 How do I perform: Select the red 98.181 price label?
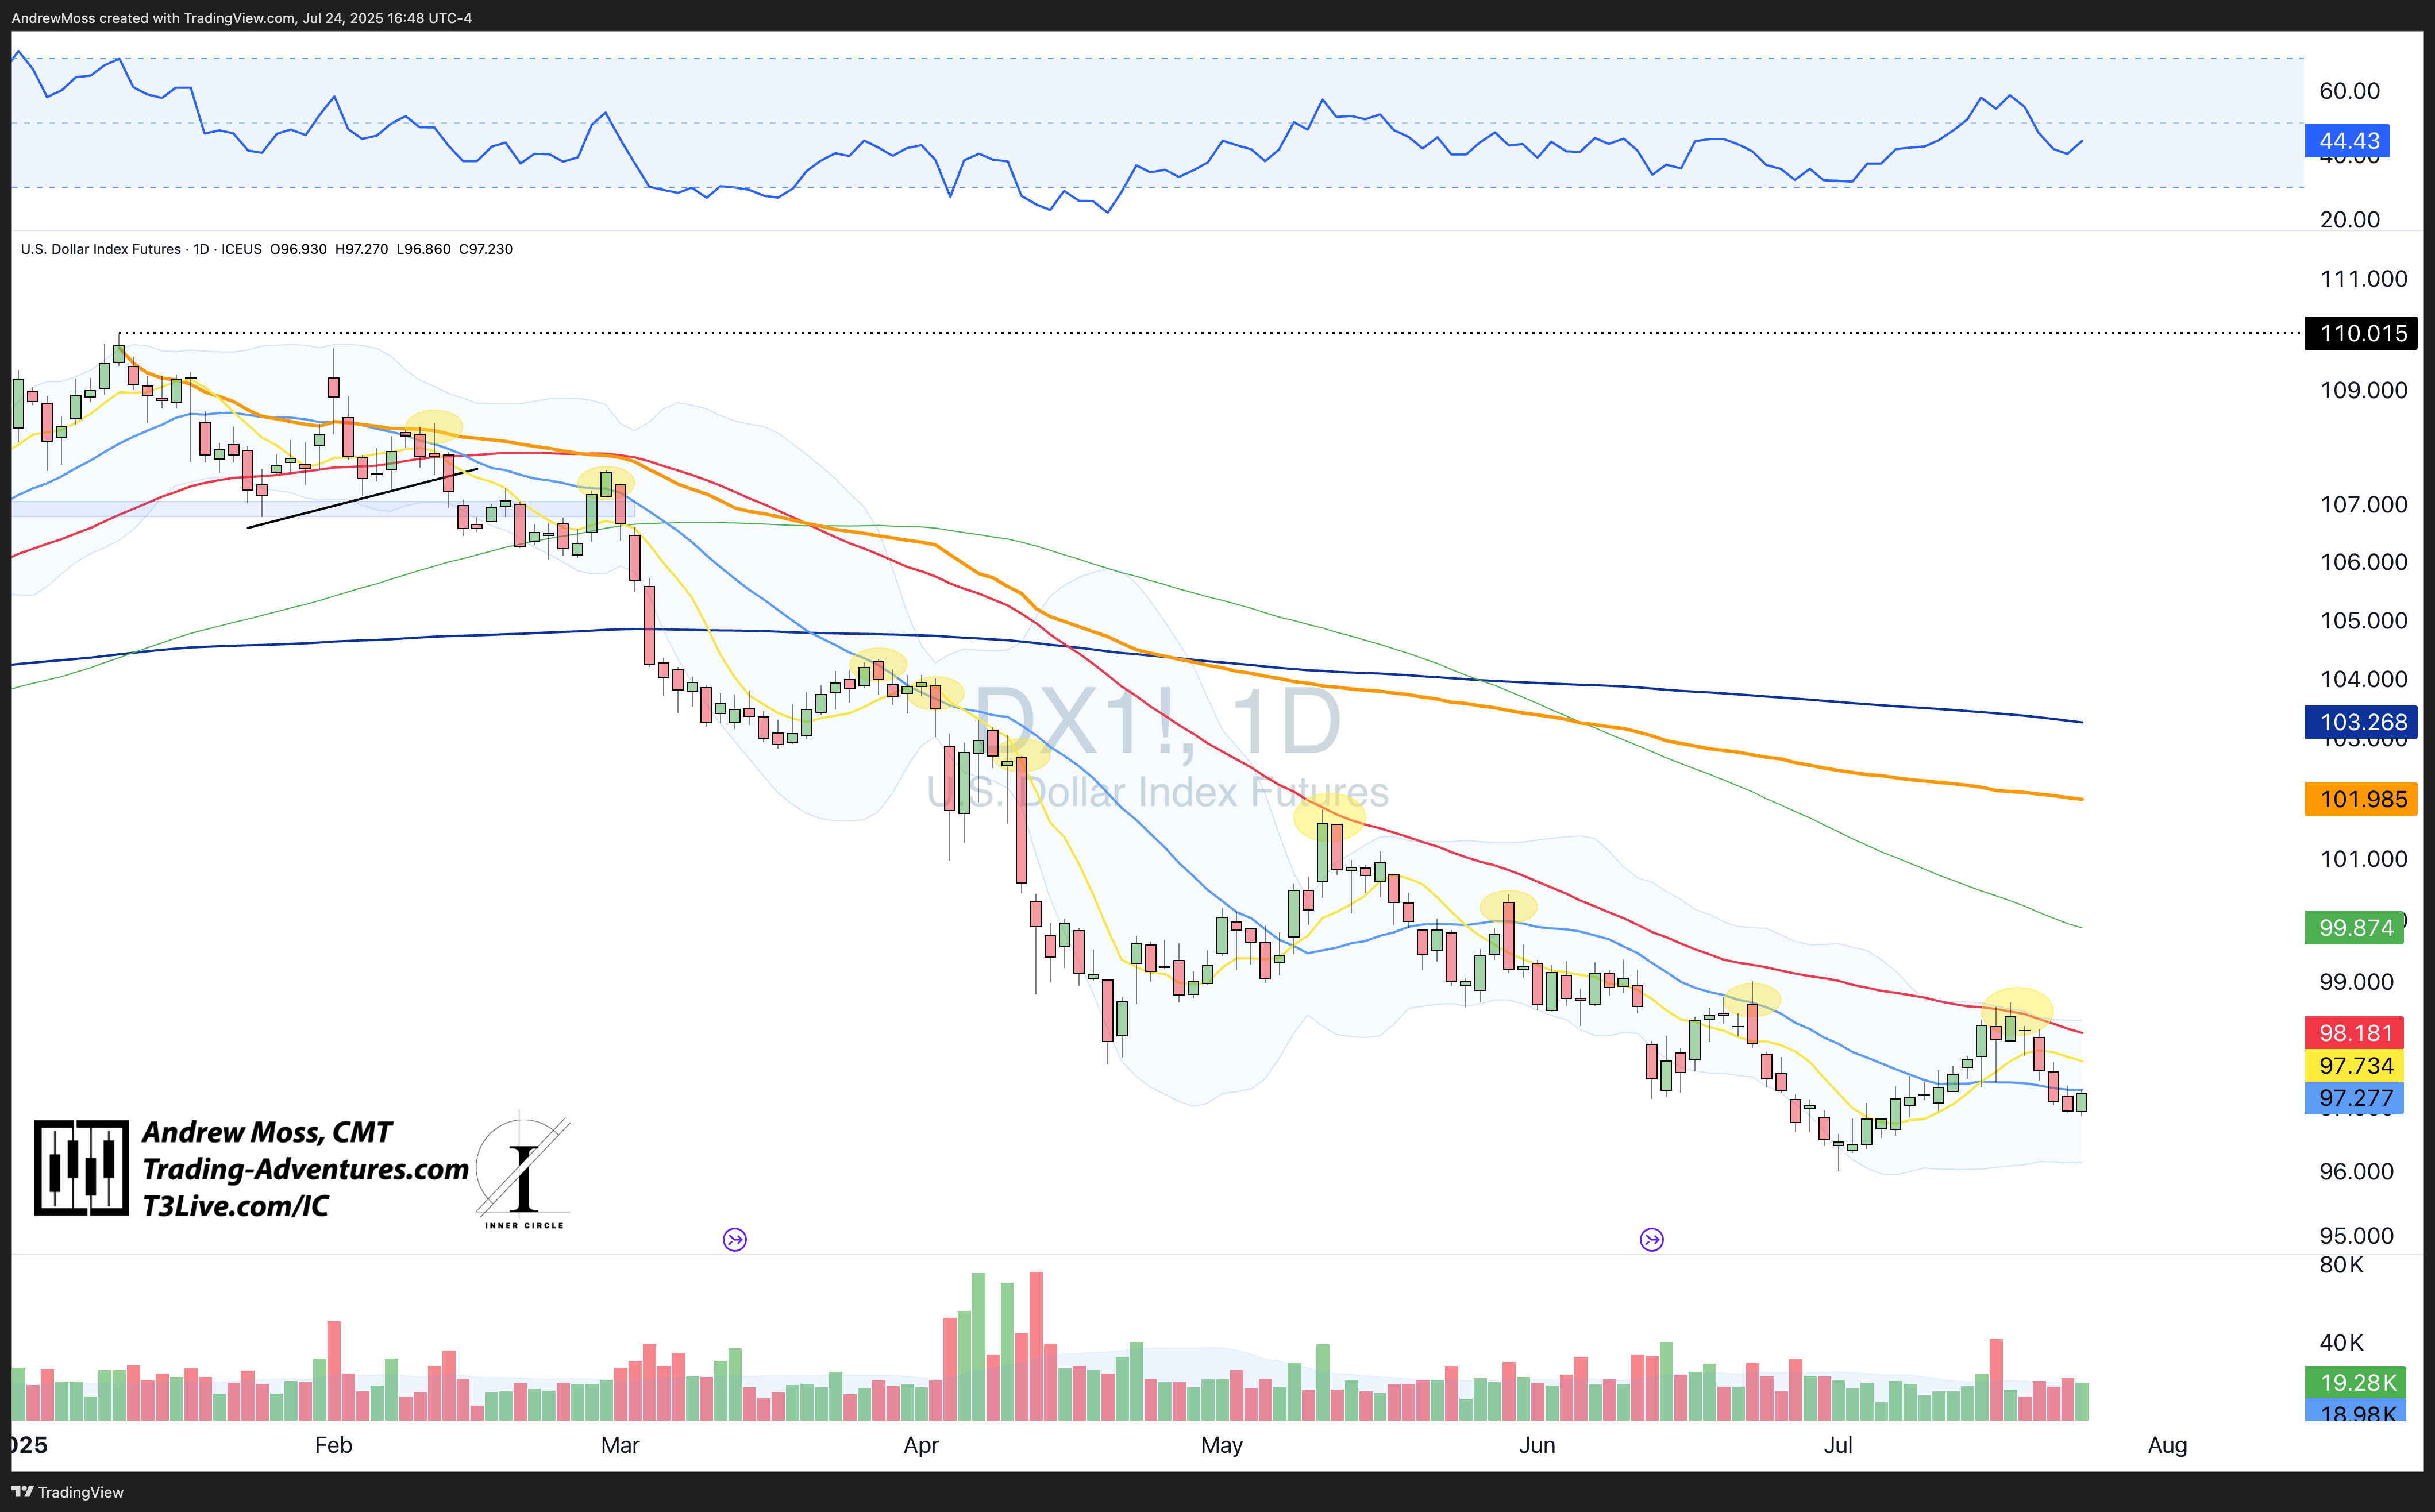coord(2355,1033)
